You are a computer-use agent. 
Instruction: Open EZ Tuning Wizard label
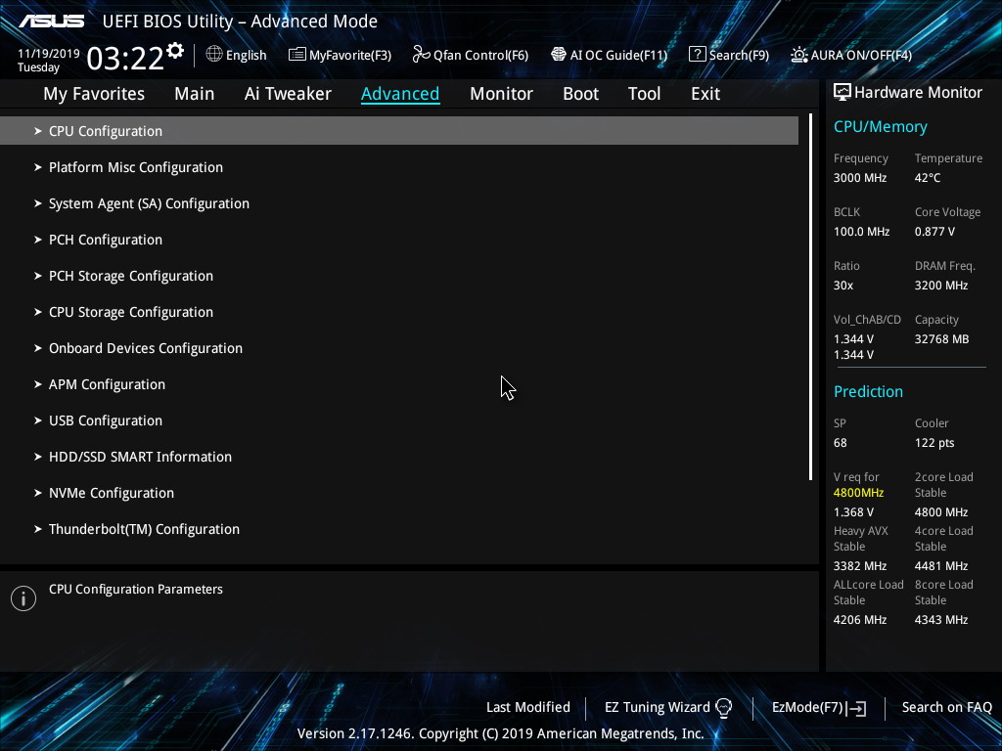pos(657,708)
